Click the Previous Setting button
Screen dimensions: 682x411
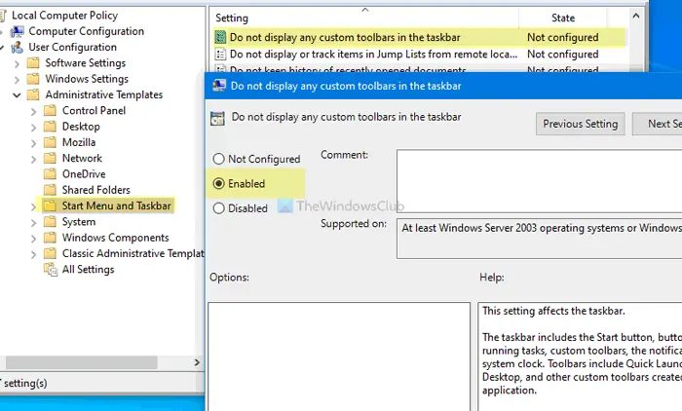(581, 124)
